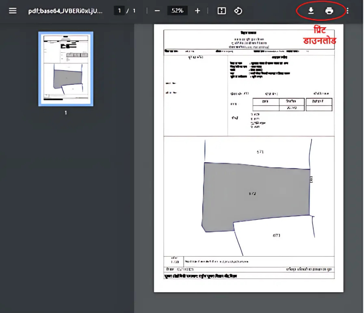Click the red प्रिंट annotation text
364x313 pixels.
point(320,30)
